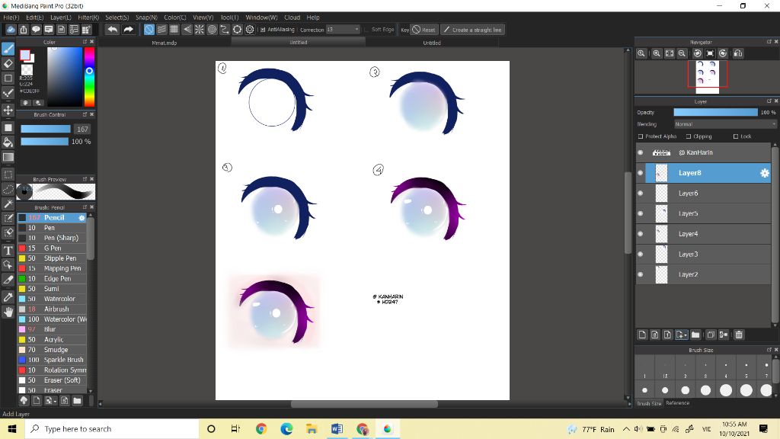
Task: Expand the Correction value dropdown
Action: pos(356,30)
